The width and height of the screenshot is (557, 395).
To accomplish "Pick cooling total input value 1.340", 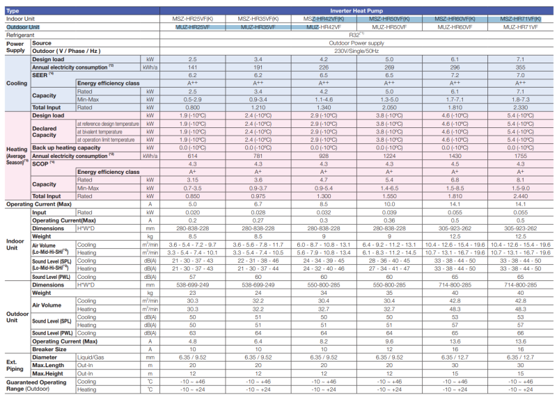I will tap(324, 108).
